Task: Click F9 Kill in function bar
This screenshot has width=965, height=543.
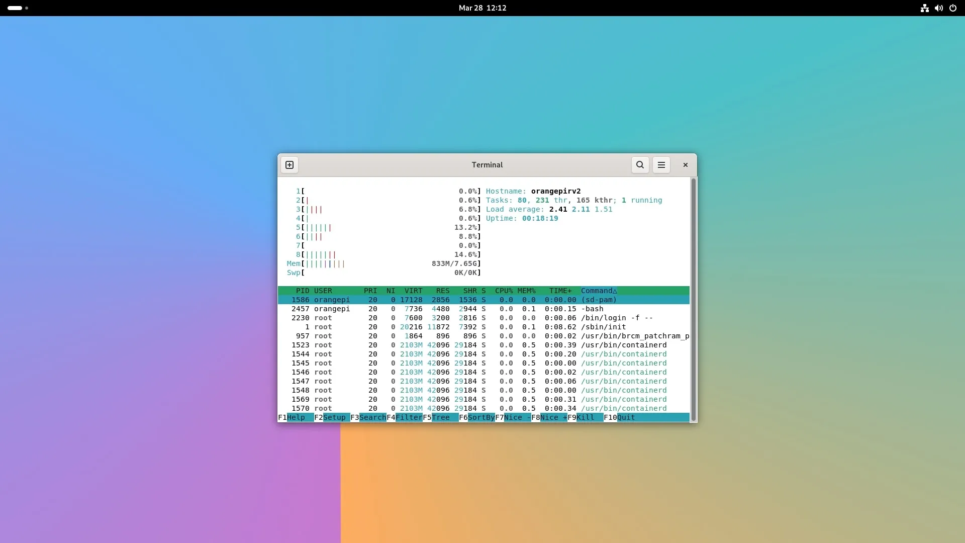Action: (585, 417)
